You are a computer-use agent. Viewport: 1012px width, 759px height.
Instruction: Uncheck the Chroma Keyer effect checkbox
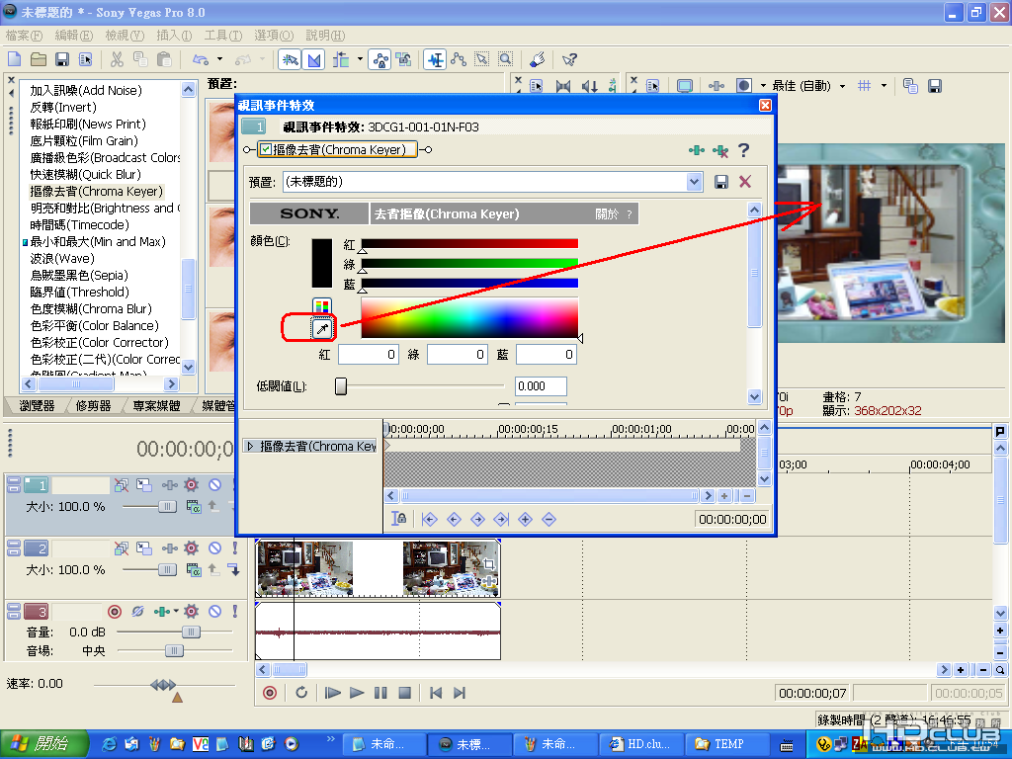[x=266, y=150]
